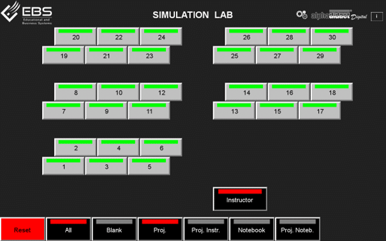Select the Notebook source
The width and height of the screenshot is (386, 241).
[x=251, y=229]
